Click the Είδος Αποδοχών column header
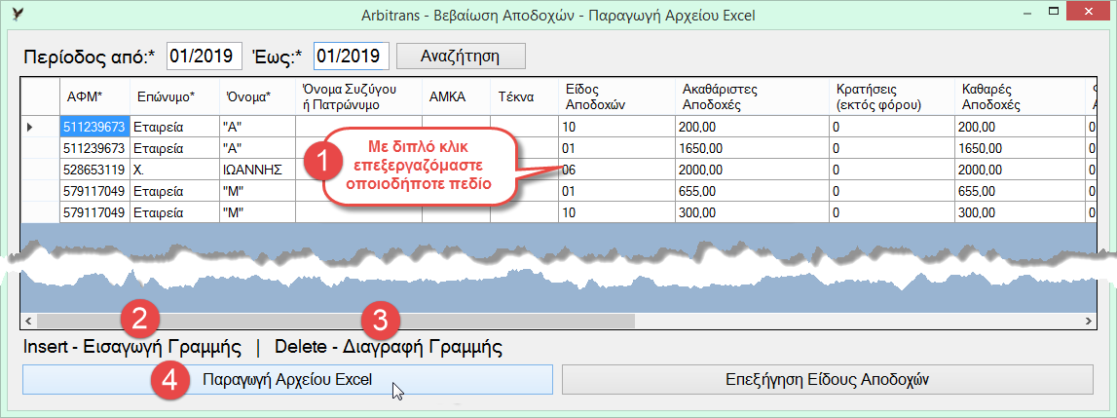Image resolution: width=1117 pixels, height=418 pixels. pyautogui.click(x=616, y=97)
